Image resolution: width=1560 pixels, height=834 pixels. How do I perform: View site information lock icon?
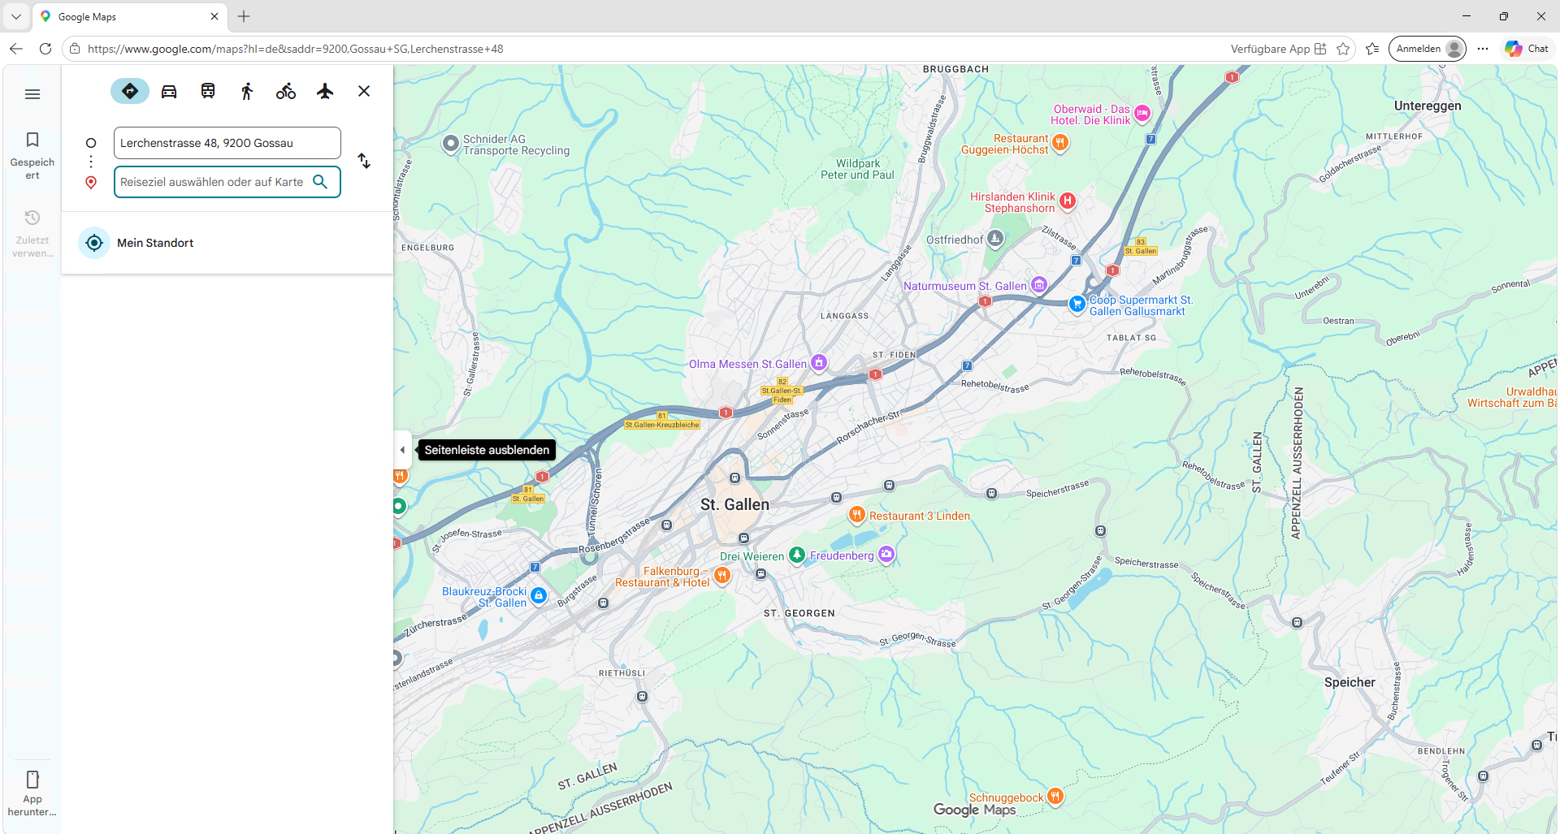coord(75,49)
